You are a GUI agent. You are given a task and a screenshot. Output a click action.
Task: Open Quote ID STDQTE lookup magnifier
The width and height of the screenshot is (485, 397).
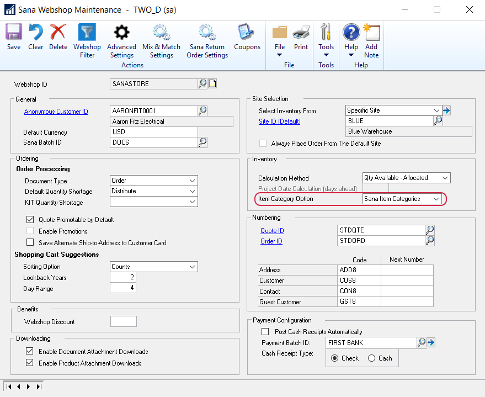tap(430, 230)
